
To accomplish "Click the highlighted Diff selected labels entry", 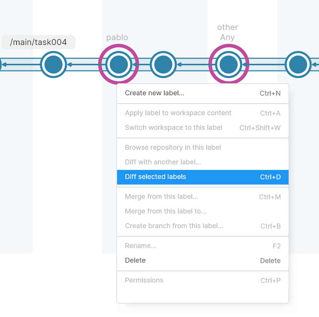I will 155,177.
